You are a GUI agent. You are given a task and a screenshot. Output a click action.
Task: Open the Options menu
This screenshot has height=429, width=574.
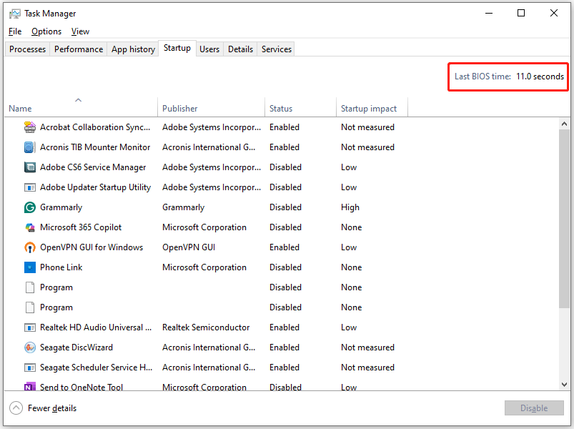46,31
